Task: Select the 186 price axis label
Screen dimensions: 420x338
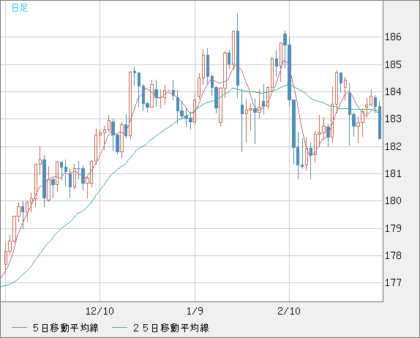Action: (393, 37)
